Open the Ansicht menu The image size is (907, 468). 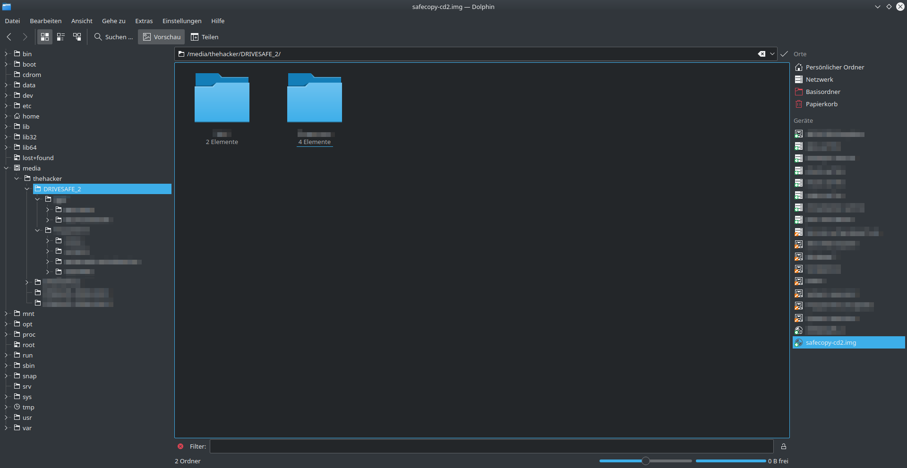(x=82, y=21)
